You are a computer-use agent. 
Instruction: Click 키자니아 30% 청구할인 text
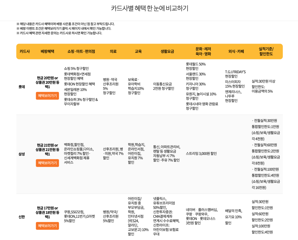[x=196, y=86]
